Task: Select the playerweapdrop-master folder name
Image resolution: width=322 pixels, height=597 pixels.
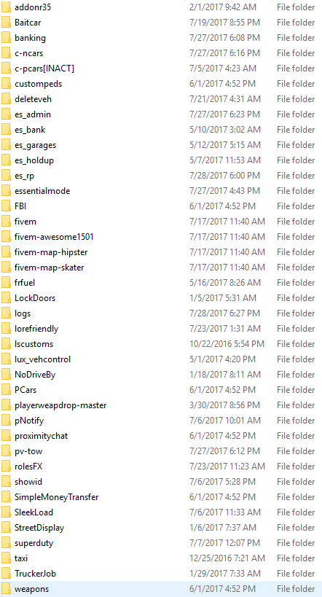Action: (60, 405)
